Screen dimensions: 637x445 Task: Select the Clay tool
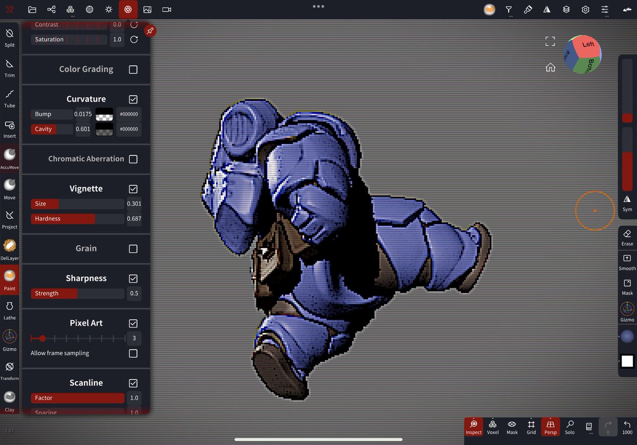[x=10, y=401]
